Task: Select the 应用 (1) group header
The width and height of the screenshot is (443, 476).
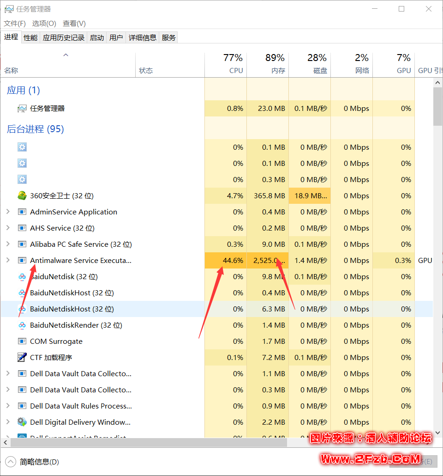Action: point(24,90)
